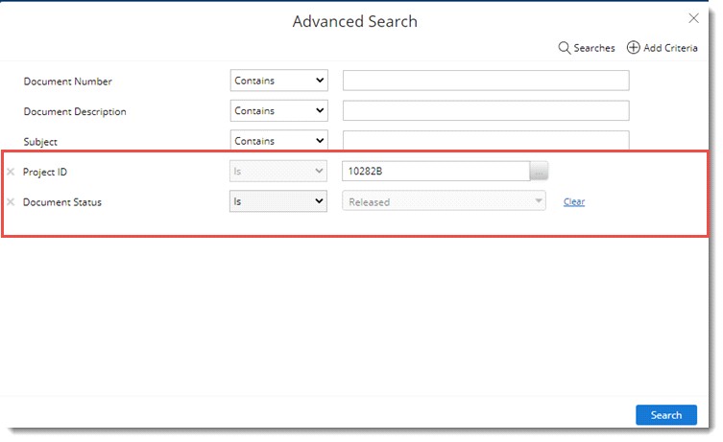This screenshot has width=723, height=442.
Task: Open the Subject Contains dropdown
Action: pos(278,141)
